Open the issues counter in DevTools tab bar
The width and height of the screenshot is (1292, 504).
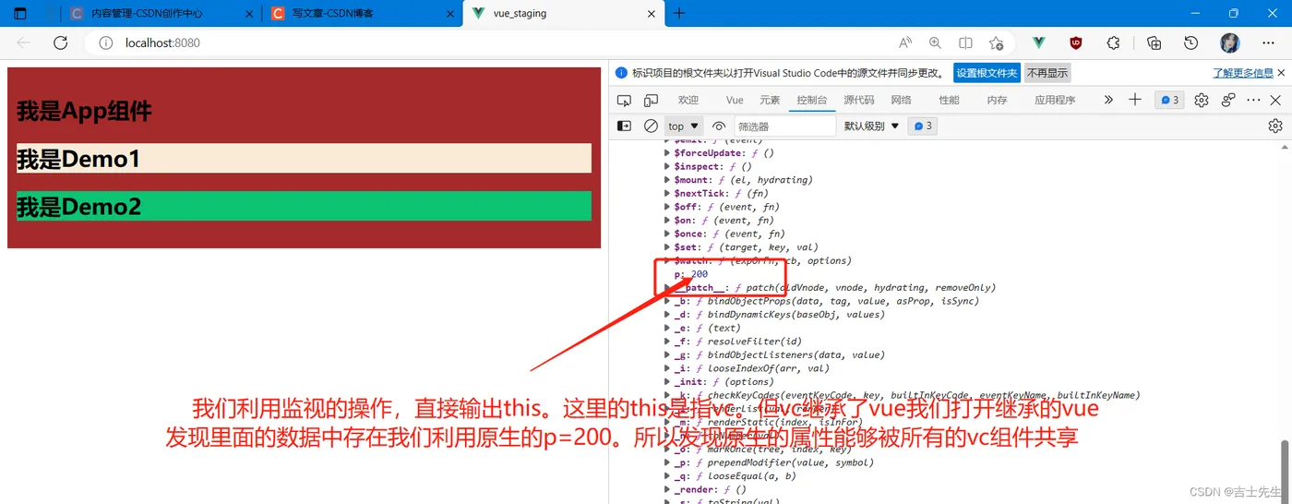point(1170,100)
